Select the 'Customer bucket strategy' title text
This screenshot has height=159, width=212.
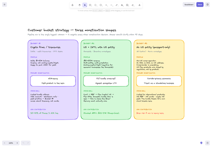(x=72, y=30)
